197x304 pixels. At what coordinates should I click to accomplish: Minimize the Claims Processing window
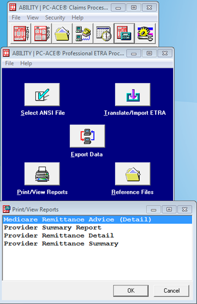pyautogui.click(x=118, y=8)
